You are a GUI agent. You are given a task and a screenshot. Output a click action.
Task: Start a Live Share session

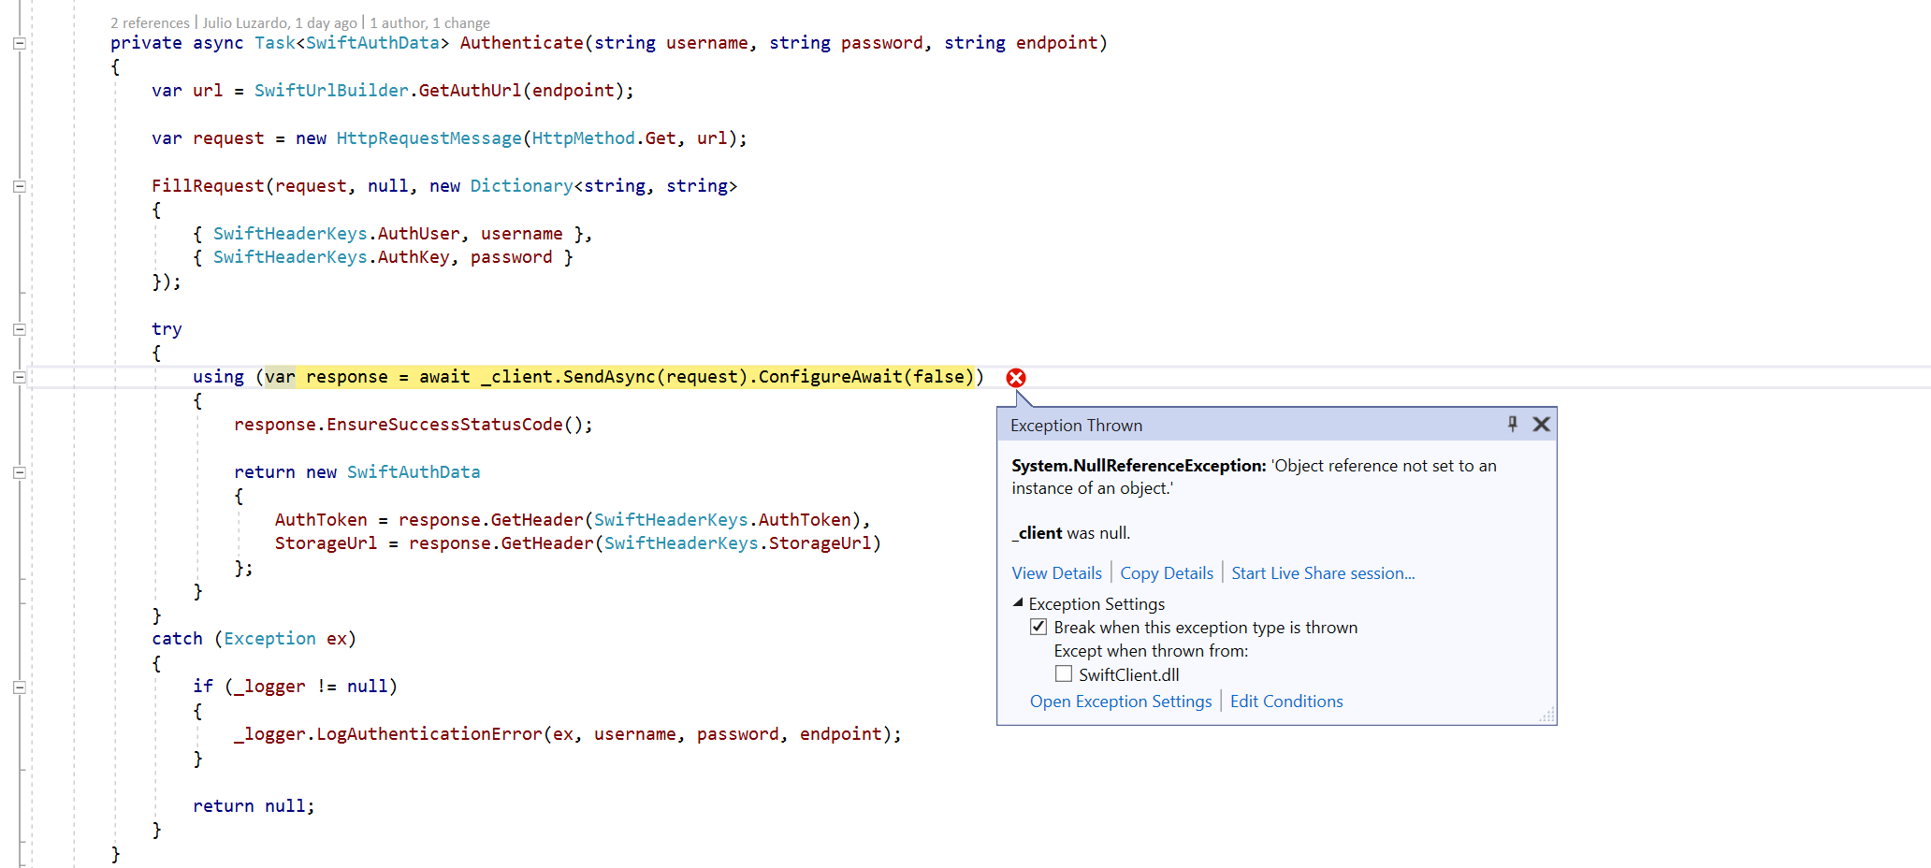point(1322,572)
